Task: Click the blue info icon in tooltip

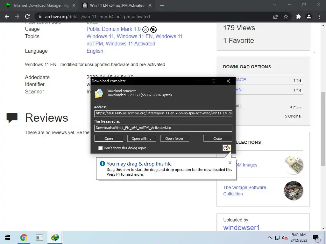Action: [x=103, y=164]
